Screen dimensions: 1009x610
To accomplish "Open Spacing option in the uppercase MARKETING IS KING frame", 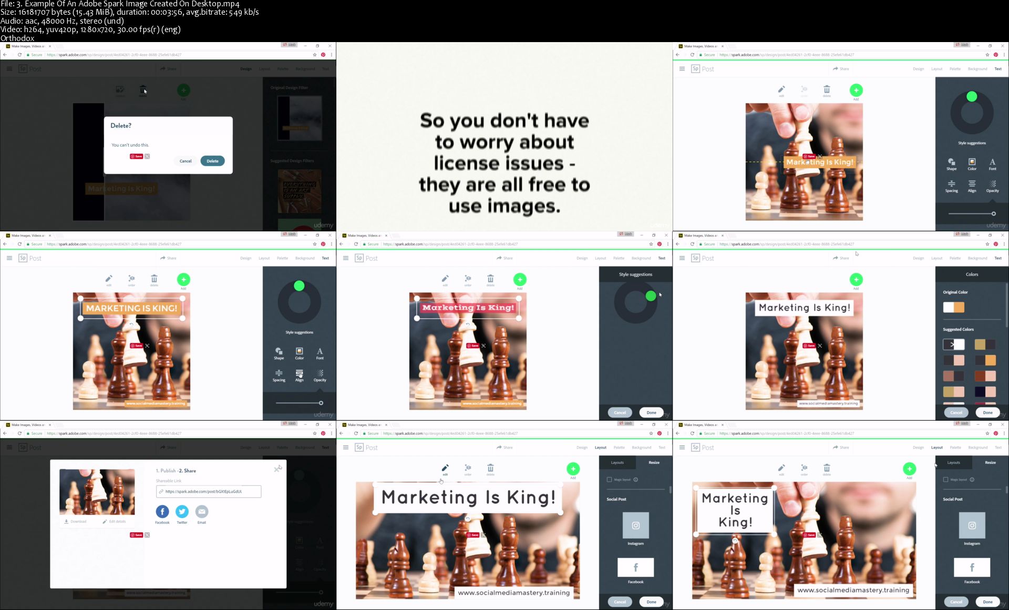I will point(279,375).
